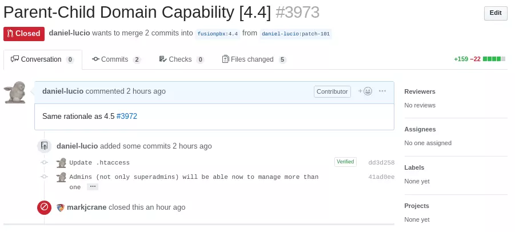515x232 pixels.
Task: Open commit hash dd3d258
Action: [x=381, y=163]
